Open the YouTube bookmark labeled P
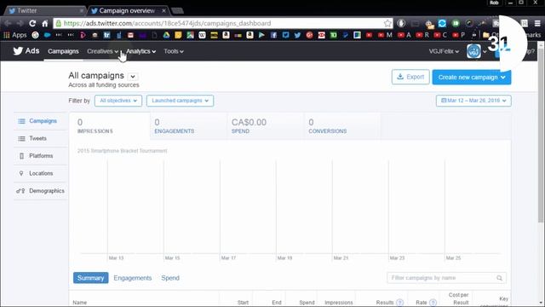 tap(458, 35)
